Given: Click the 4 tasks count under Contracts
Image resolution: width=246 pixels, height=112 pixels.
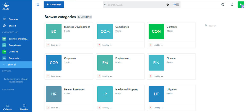Looking at the screenshot, I should tap(170, 31).
